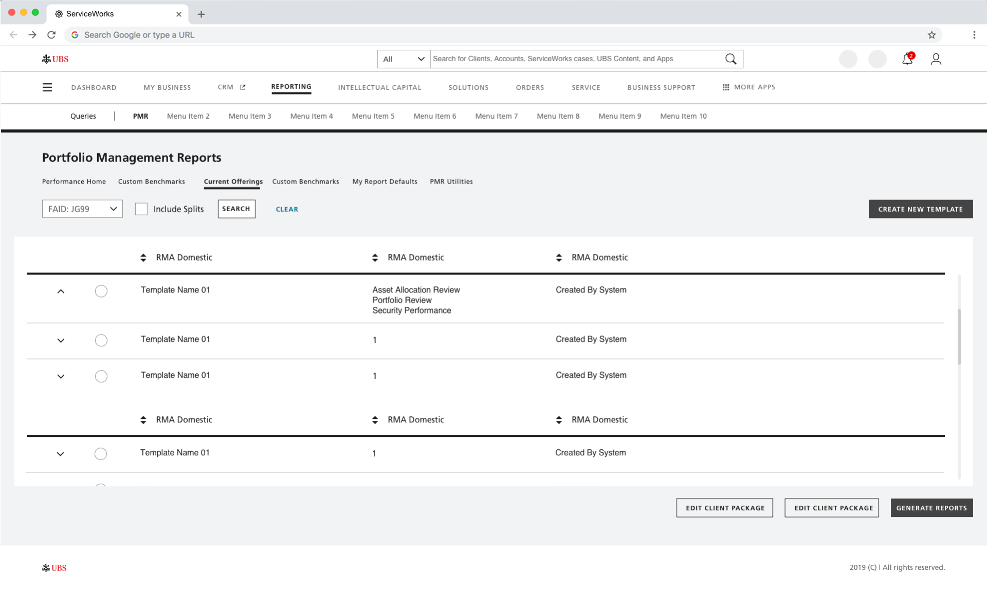Open the FAID: JG99 dropdown
This screenshot has height=591, width=987.
click(82, 209)
